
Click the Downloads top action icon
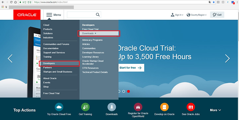coord(112,107)
